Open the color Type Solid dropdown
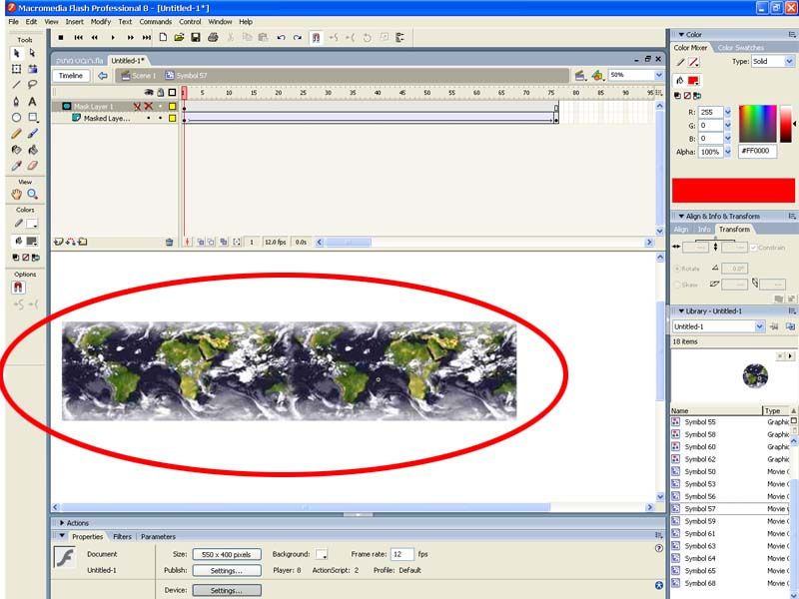This screenshot has height=599, width=799. coord(789,61)
